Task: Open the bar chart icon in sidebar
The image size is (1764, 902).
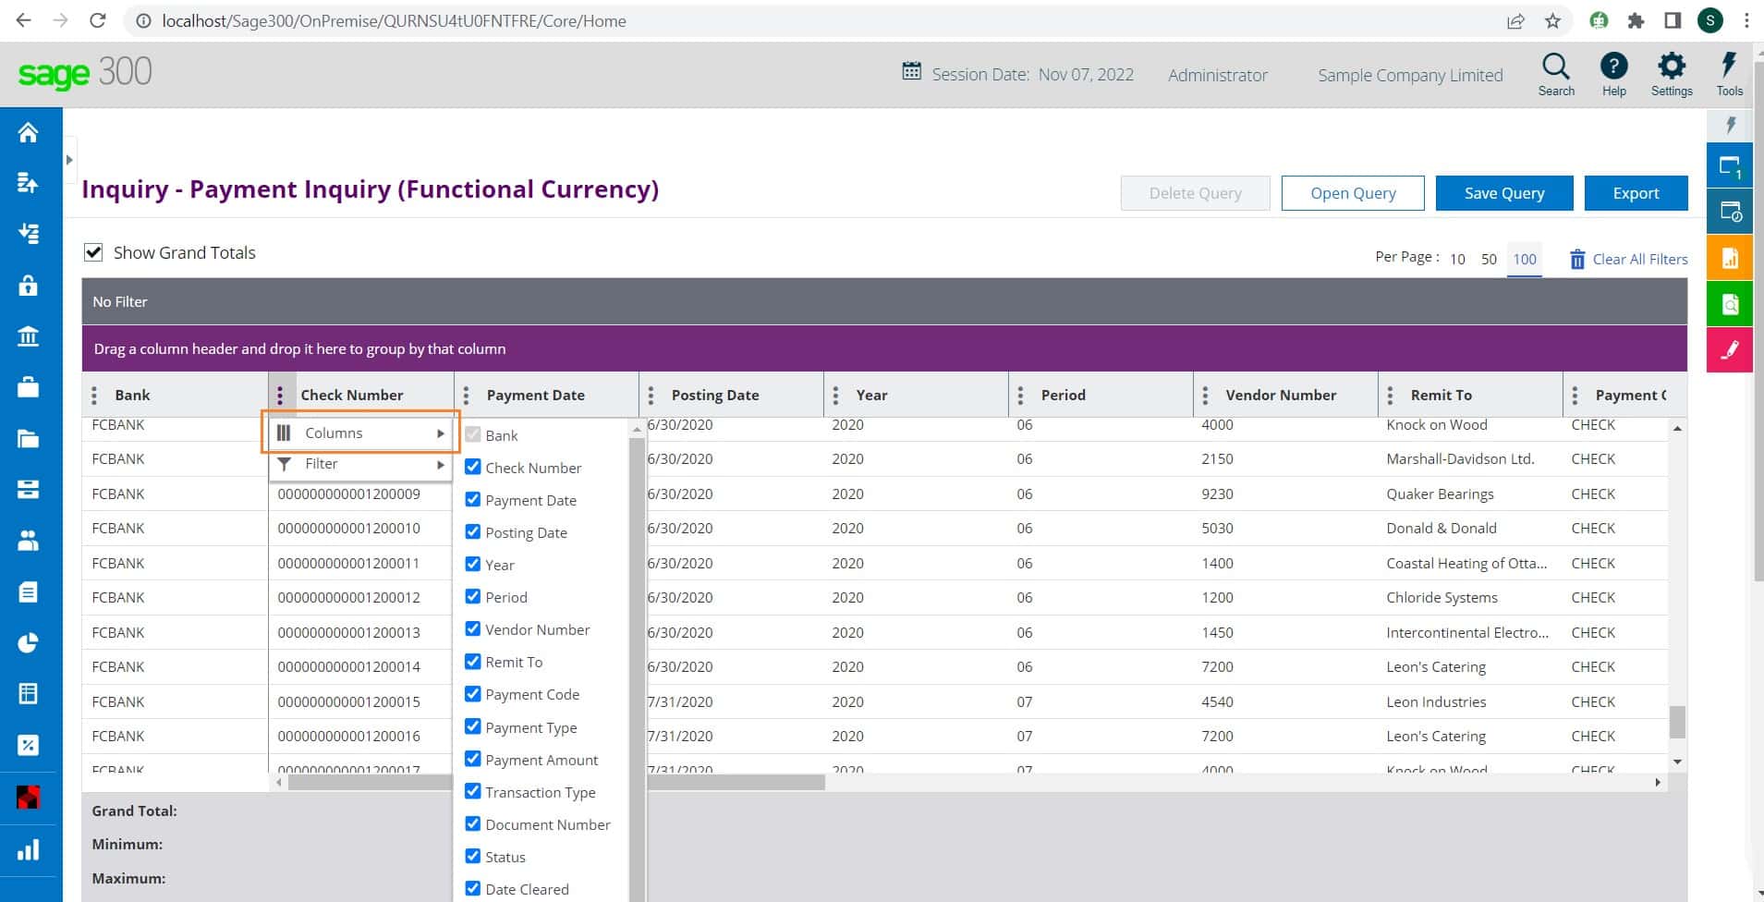Action: pos(28,850)
